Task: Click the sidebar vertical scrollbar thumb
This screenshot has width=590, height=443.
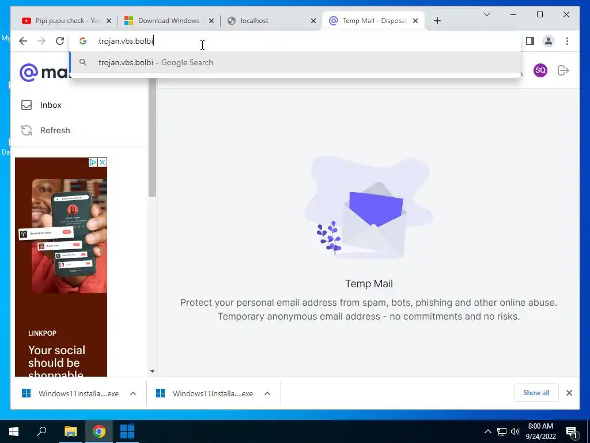Action: coord(152,137)
